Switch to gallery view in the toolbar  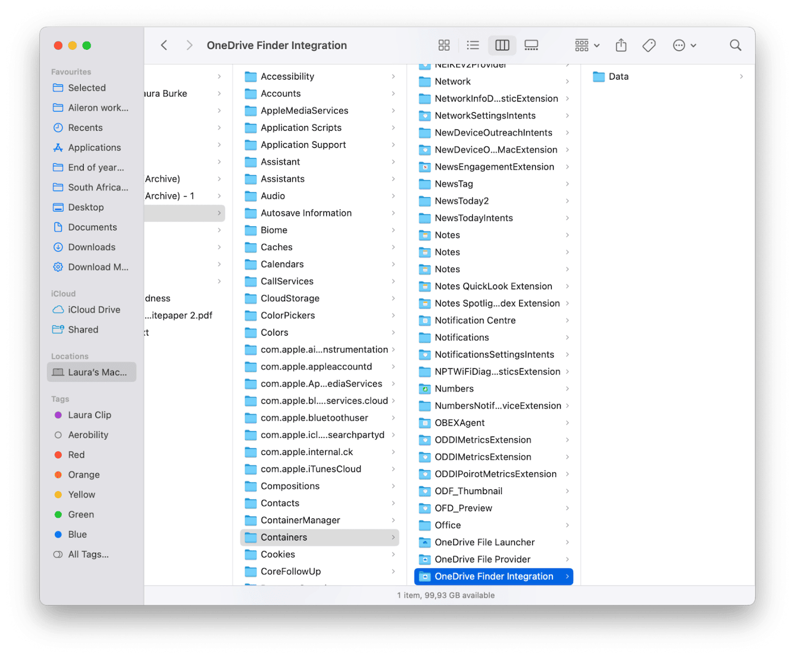[x=531, y=45]
